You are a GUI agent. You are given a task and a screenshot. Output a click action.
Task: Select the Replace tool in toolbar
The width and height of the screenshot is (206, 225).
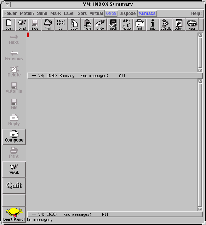click(126, 24)
